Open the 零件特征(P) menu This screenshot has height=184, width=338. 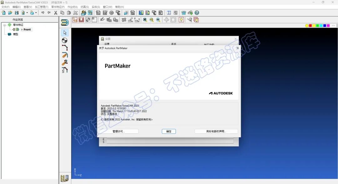pyautogui.click(x=58, y=7)
